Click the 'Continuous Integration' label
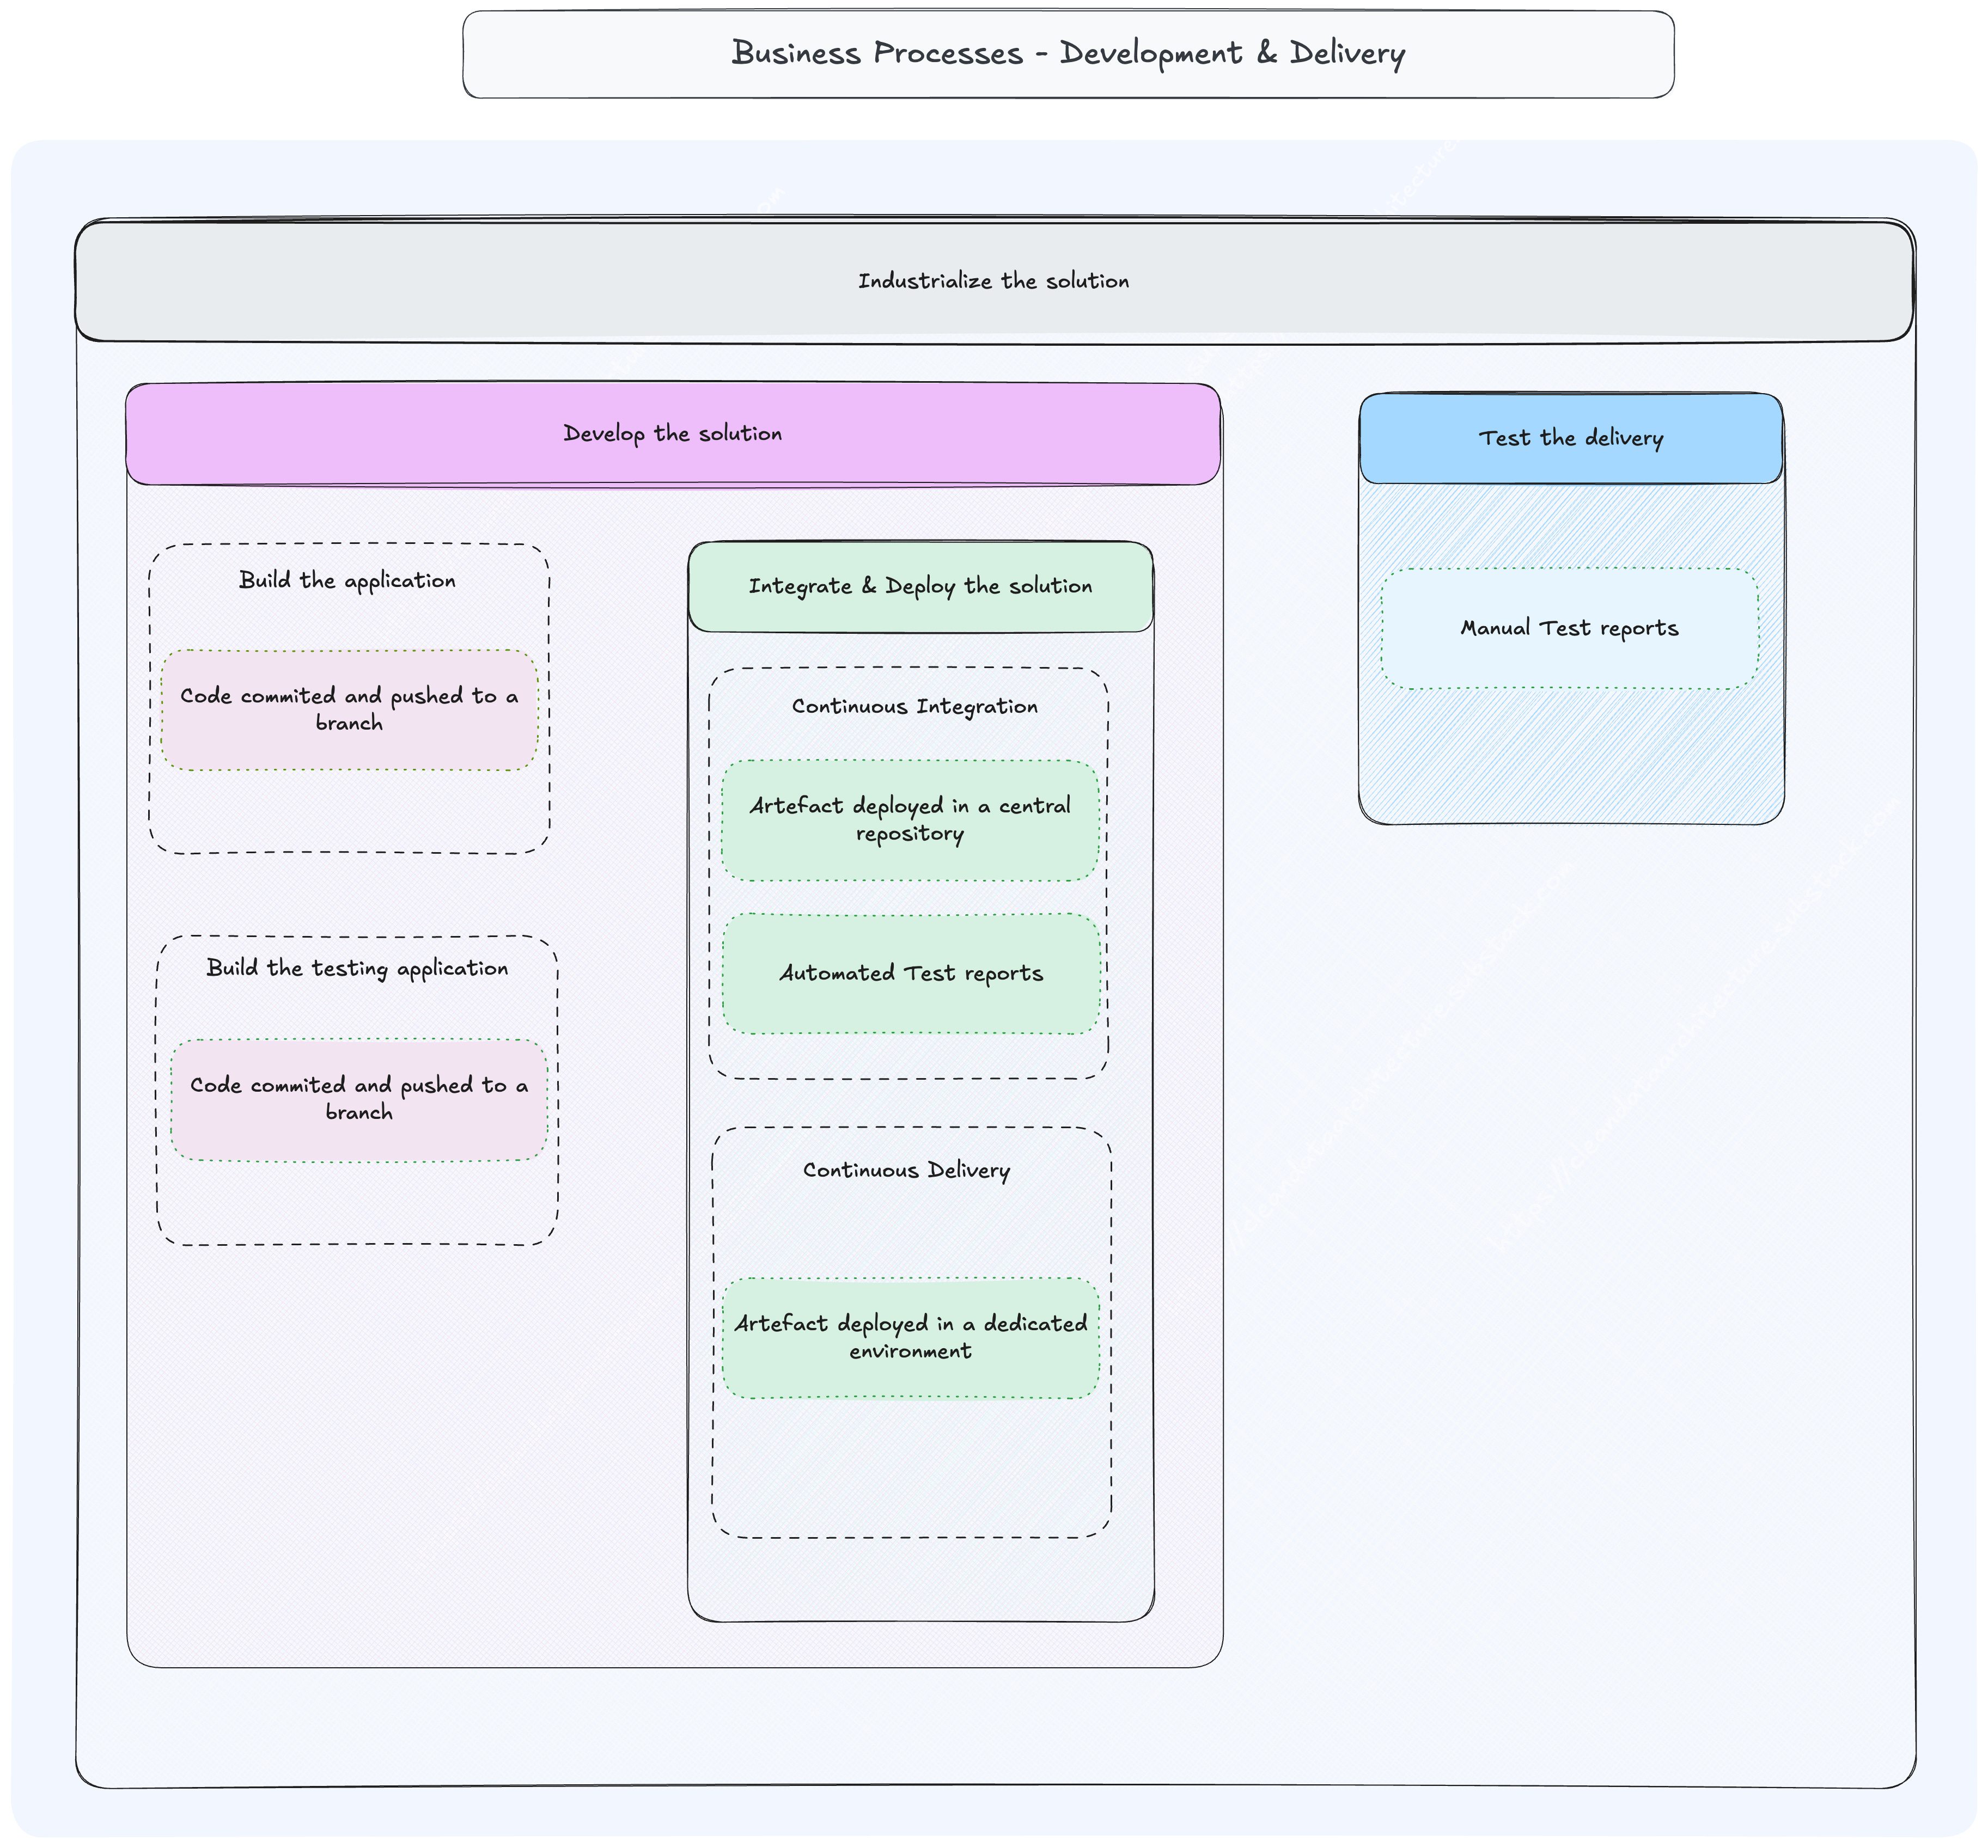The height and width of the screenshot is (1848, 1988). (x=914, y=707)
